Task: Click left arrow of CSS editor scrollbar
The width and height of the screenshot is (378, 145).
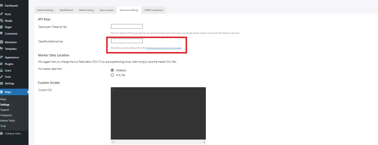Action: click(x=113, y=142)
